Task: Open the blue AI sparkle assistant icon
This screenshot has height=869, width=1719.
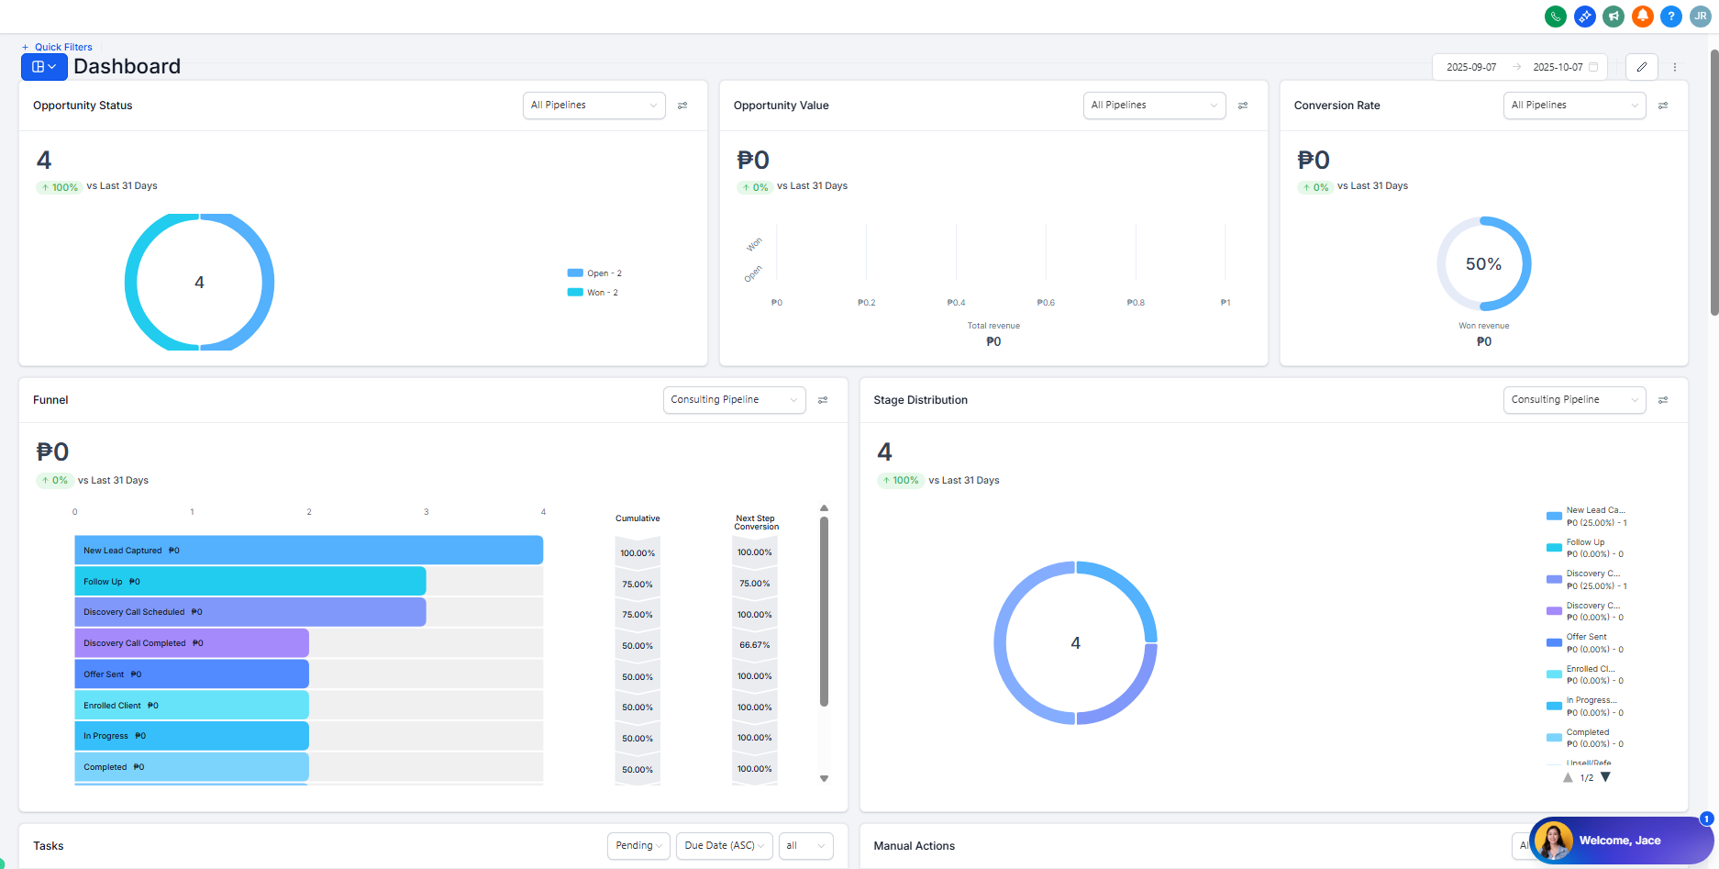Action: click(x=1584, y=17)
